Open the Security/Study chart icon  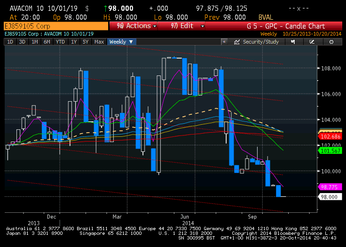(x=237, y=42)
